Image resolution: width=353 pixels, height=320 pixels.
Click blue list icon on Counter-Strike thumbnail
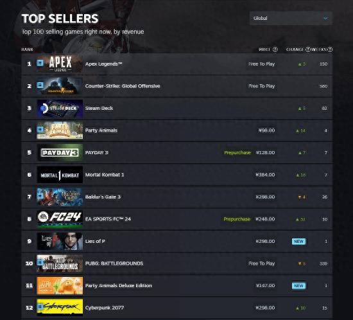40,85
